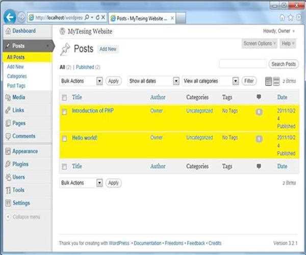Open comment count bubble for Hello world!
The image size is (306, 255).
259,138
